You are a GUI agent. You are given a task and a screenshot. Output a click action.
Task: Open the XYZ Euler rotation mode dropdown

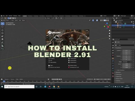click(127, 62)
